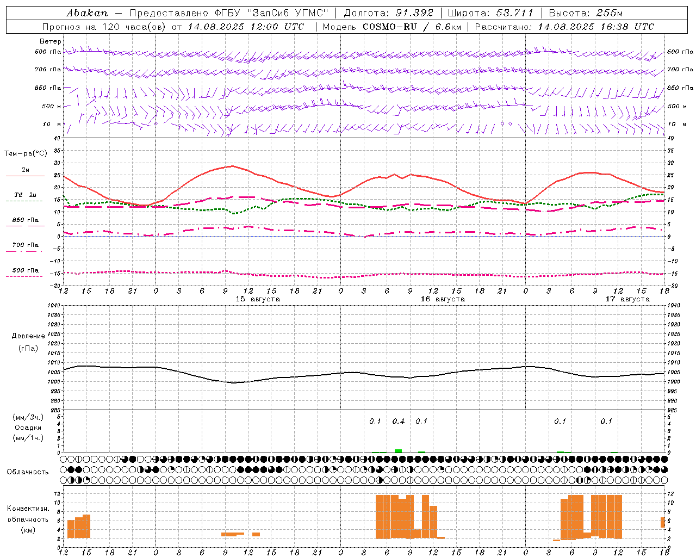Click the "(км)" convective cloud unit label
The height and width of the screenshot is (557, 696).
(28, 530)
